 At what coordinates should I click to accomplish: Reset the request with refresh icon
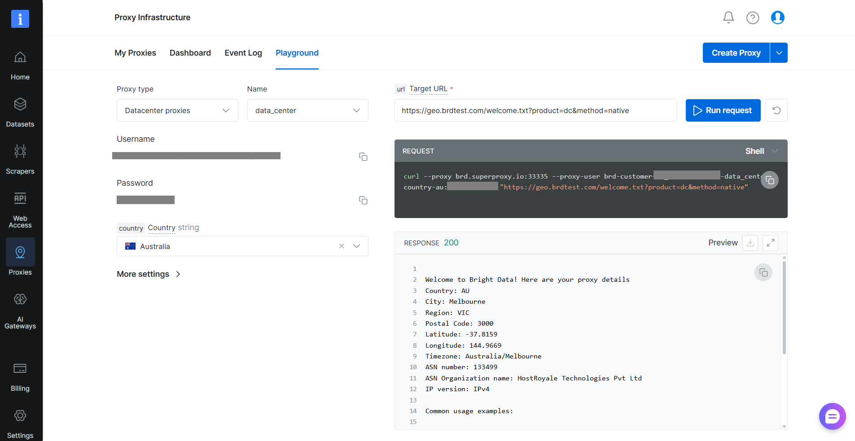pyautogui.click(x=776, y=110)
